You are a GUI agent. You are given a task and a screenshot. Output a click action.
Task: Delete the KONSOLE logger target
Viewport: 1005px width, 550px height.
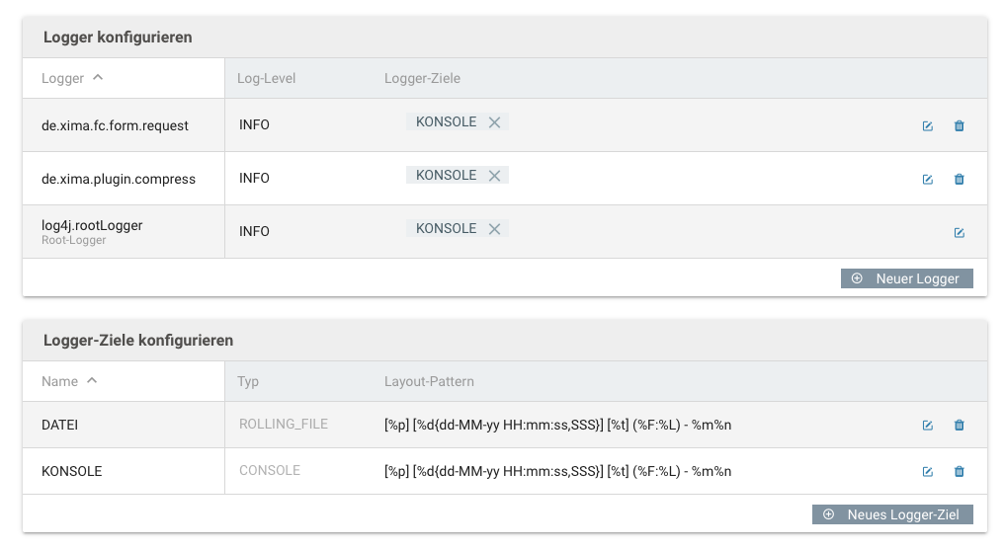click(959, 472)
